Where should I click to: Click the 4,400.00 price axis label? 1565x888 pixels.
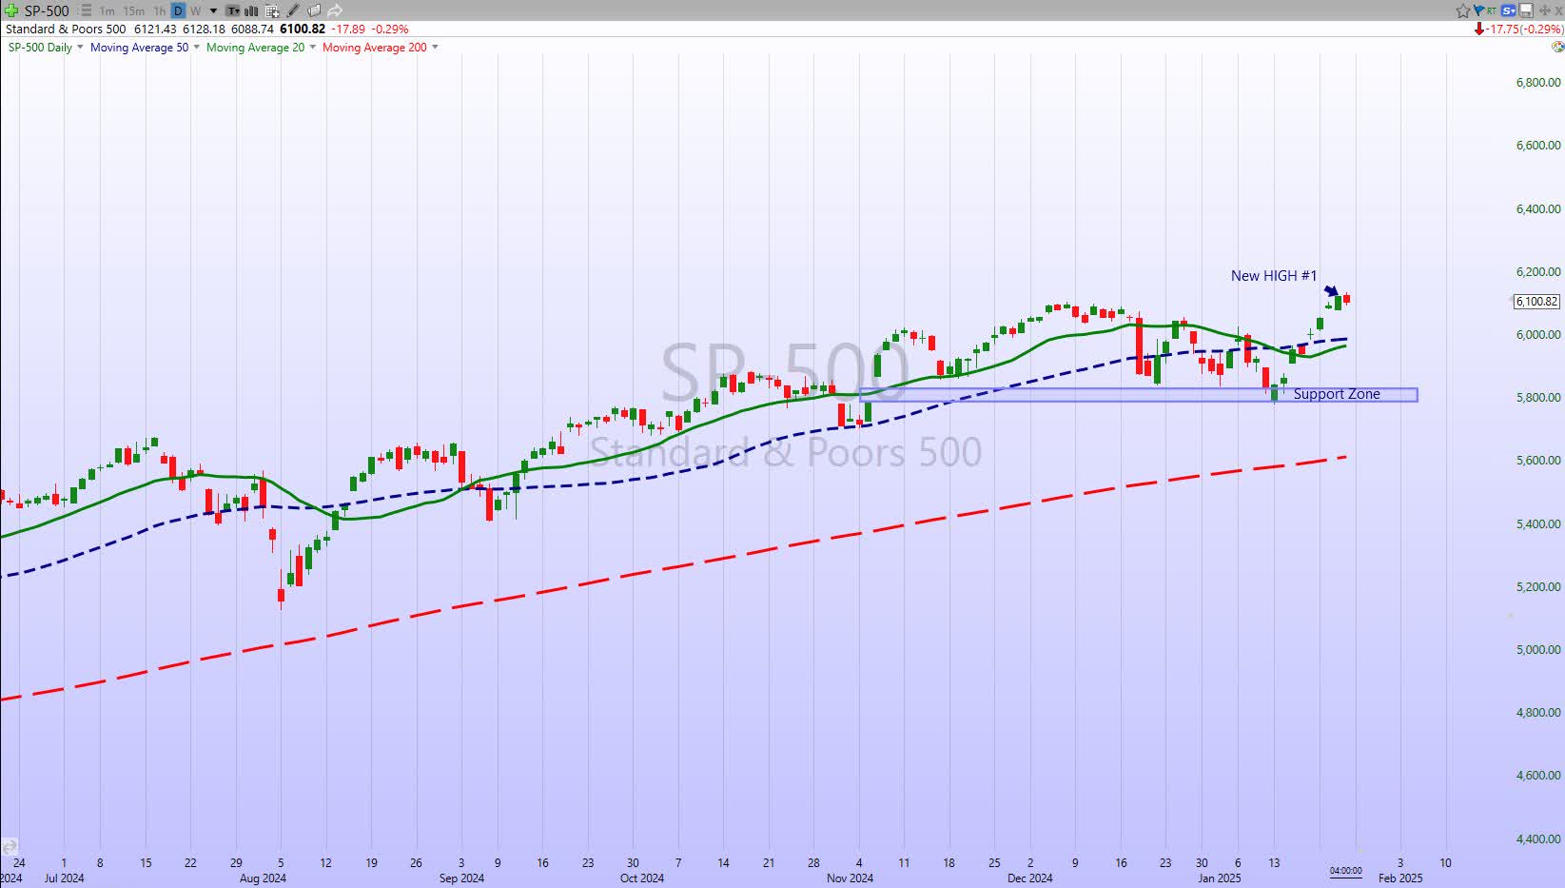(1538, 839)
